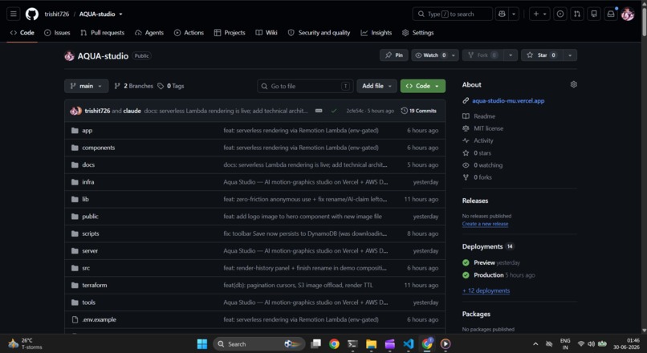Screen dimensions: 647x353
Task: Switch to the Pull requests tab
Action: click(x=102, y=33)
